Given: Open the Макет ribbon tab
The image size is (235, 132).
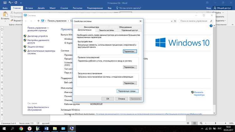Looking at the screenshot, I should pyautogui.click(x=53, y=8).
